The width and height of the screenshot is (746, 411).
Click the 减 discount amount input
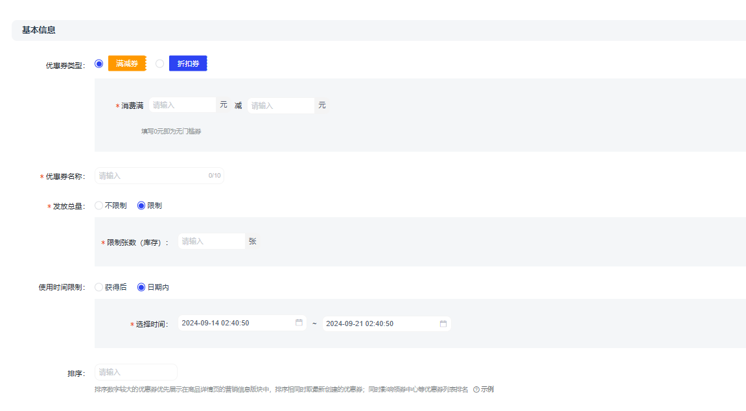pyautogui.click(x=281, y=106)
